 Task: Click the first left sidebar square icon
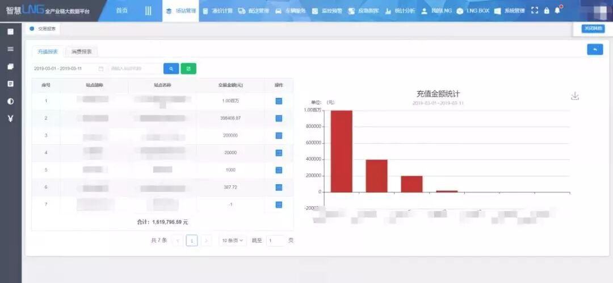pyautogui.click(x=11, y=32)
